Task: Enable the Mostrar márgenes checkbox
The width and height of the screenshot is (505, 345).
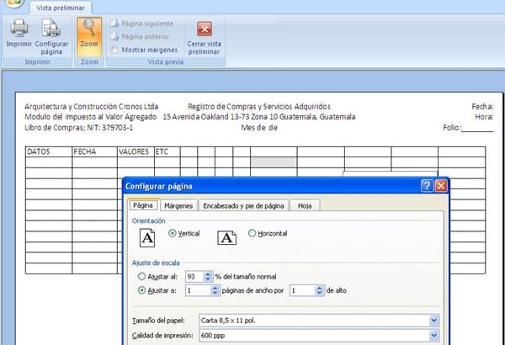Action: [x=114, y=49]
